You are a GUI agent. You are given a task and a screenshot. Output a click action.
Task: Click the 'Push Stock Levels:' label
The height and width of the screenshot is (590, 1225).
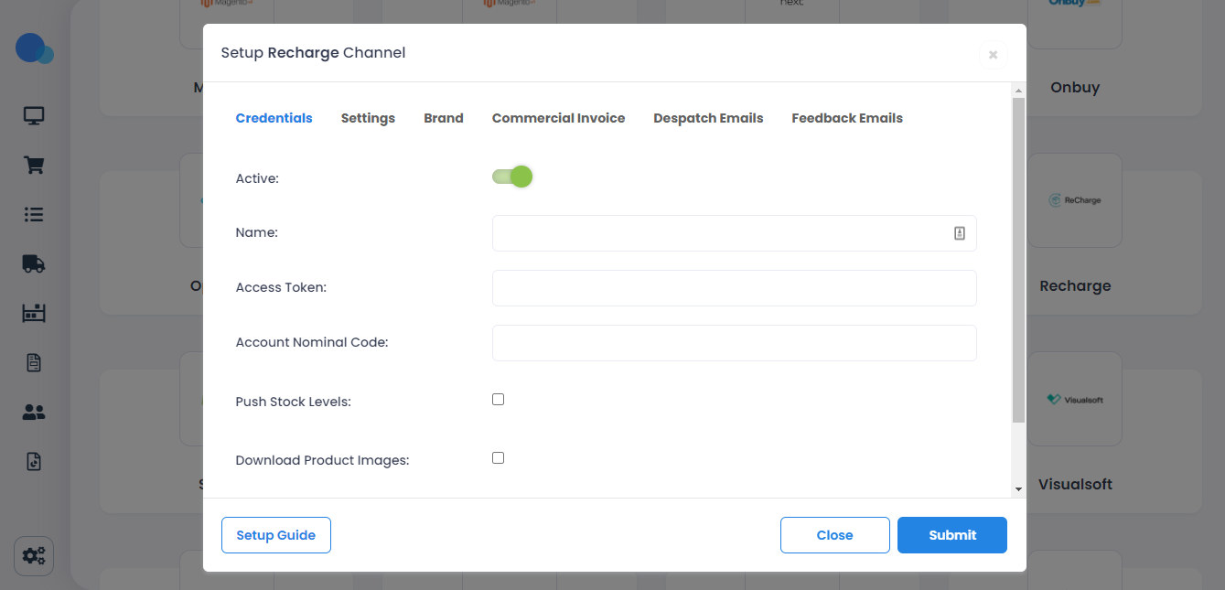pos(293,402)
